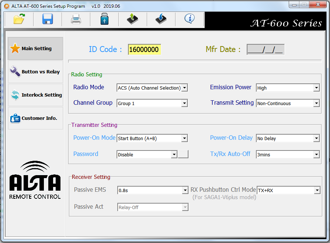This screenshot has width=330, height=243.
Task: Expand the Tx/Rx Auto-Off dropdown
Action: tap(288, 155)
